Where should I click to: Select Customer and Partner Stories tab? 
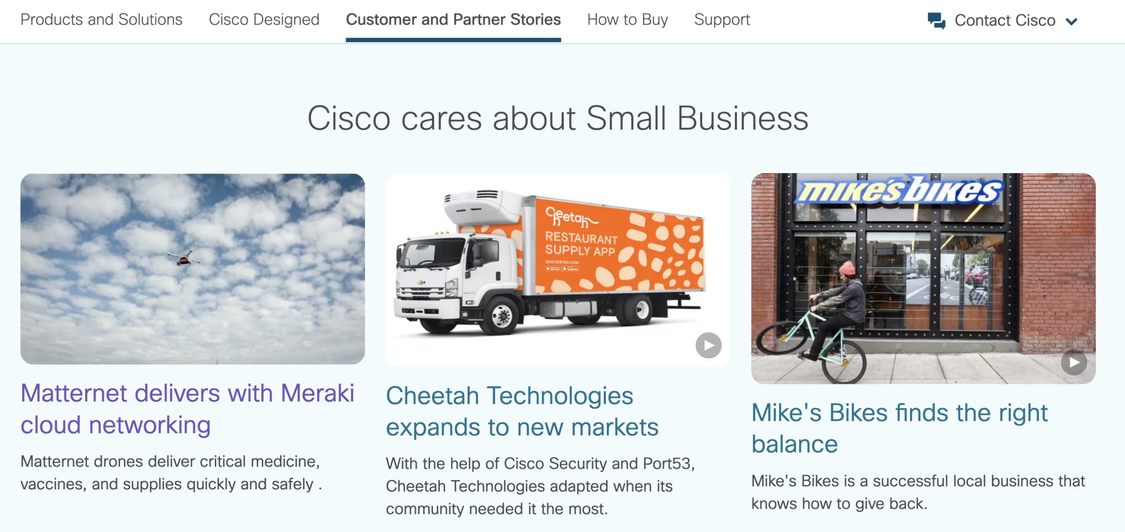coord(453,20)
